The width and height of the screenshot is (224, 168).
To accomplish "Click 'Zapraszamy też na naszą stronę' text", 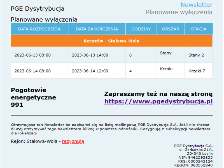I will 158,94.
